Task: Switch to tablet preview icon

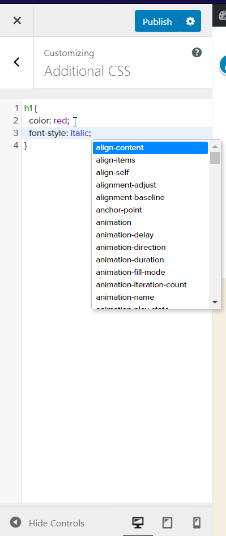Action: [x=167, y=522]
